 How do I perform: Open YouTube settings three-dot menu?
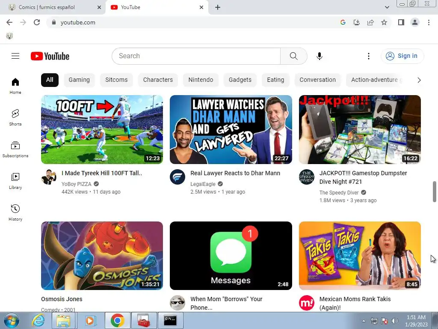point(368,56)
